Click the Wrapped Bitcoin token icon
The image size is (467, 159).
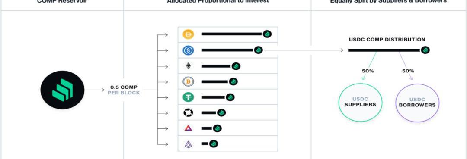click(188, 81)
